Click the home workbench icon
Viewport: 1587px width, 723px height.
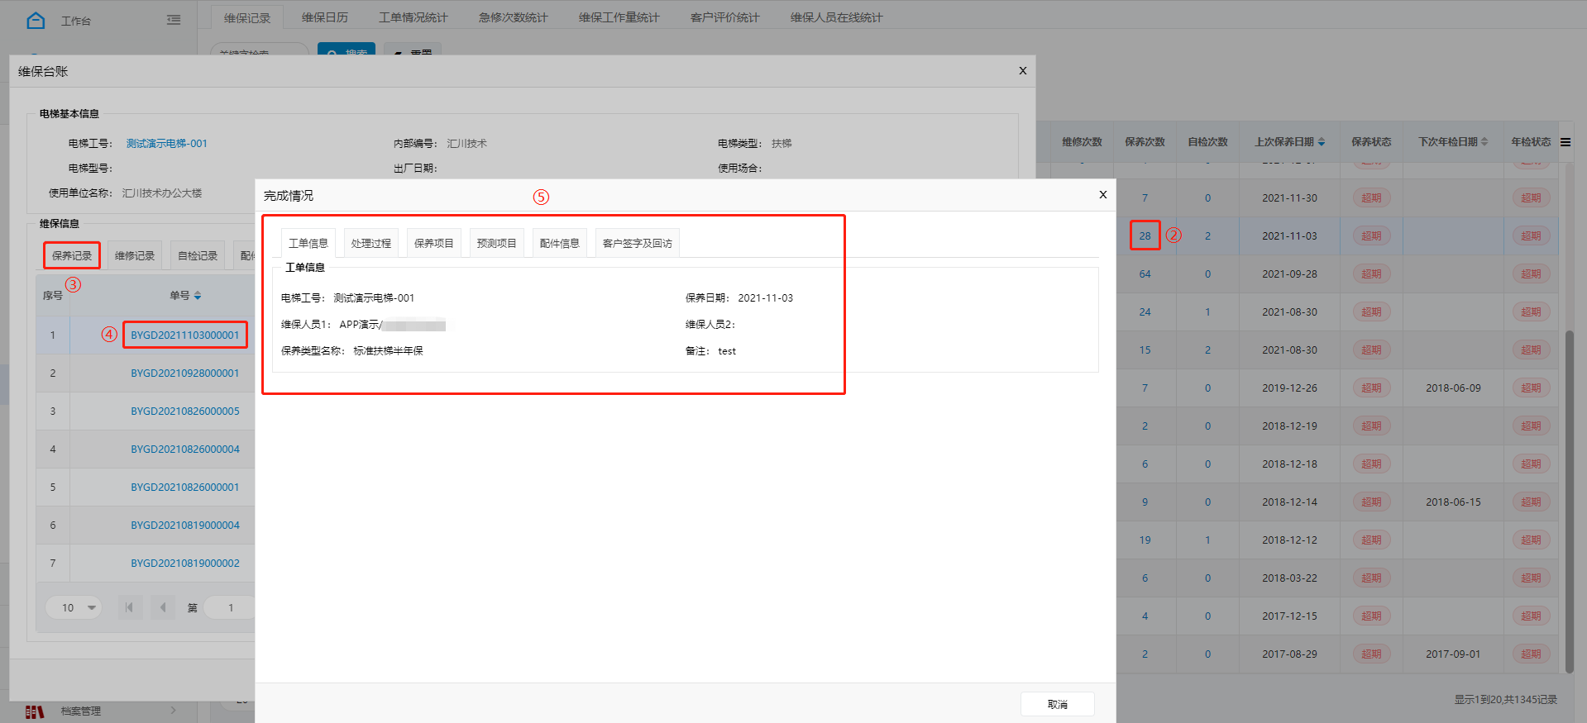tap(36, 21)
